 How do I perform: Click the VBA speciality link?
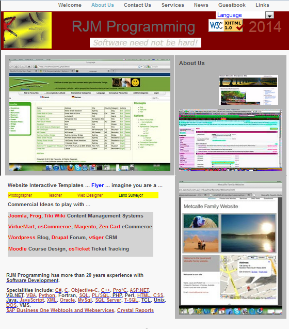pos(31,295)
